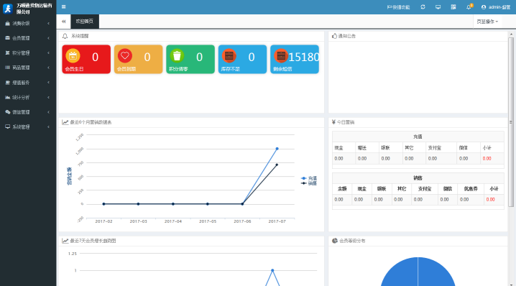Expand 商品管理 menu chevron
516x286 pixels.
tap(48, 68)
